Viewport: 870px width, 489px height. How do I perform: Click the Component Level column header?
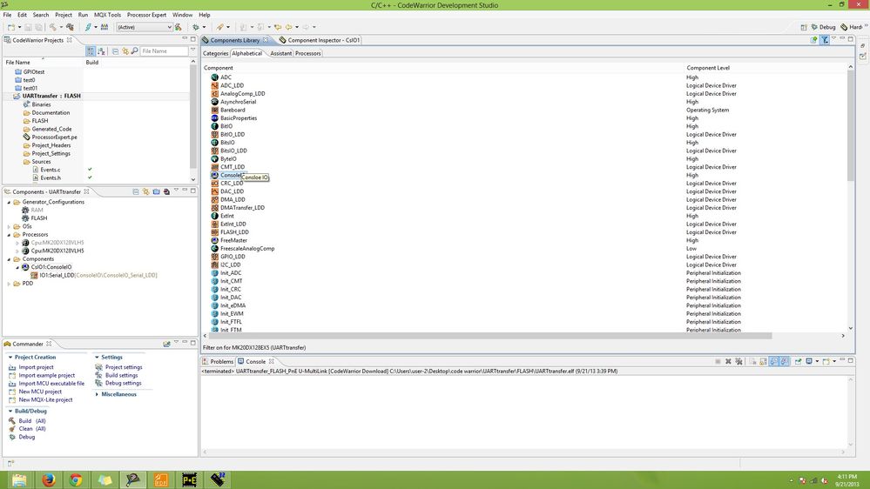pos(708,68)
